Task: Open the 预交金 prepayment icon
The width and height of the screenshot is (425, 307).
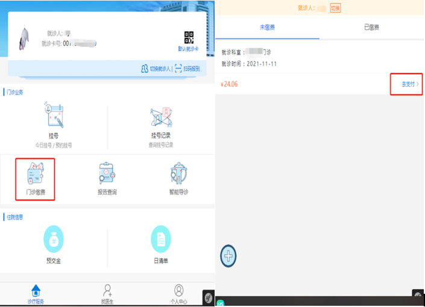Action: click(x=54, y=240)
